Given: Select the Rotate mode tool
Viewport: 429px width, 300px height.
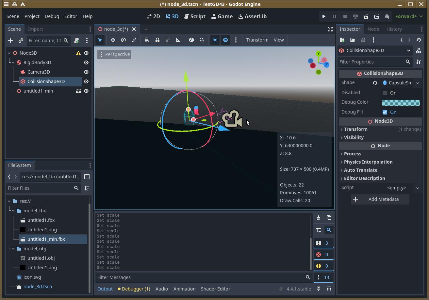Looking at the screenshot, I should point(124,40).
